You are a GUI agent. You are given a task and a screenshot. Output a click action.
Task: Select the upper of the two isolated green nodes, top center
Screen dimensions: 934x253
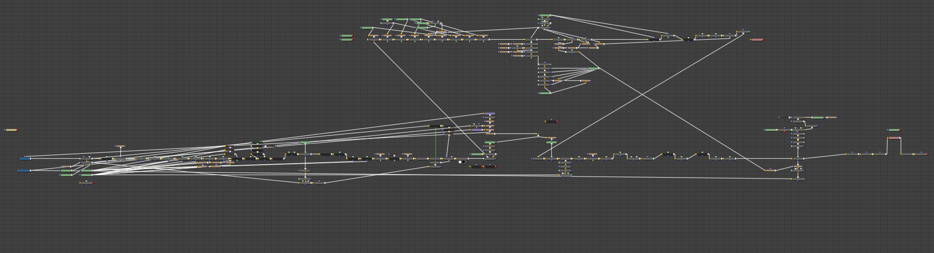tap(346, 36)
